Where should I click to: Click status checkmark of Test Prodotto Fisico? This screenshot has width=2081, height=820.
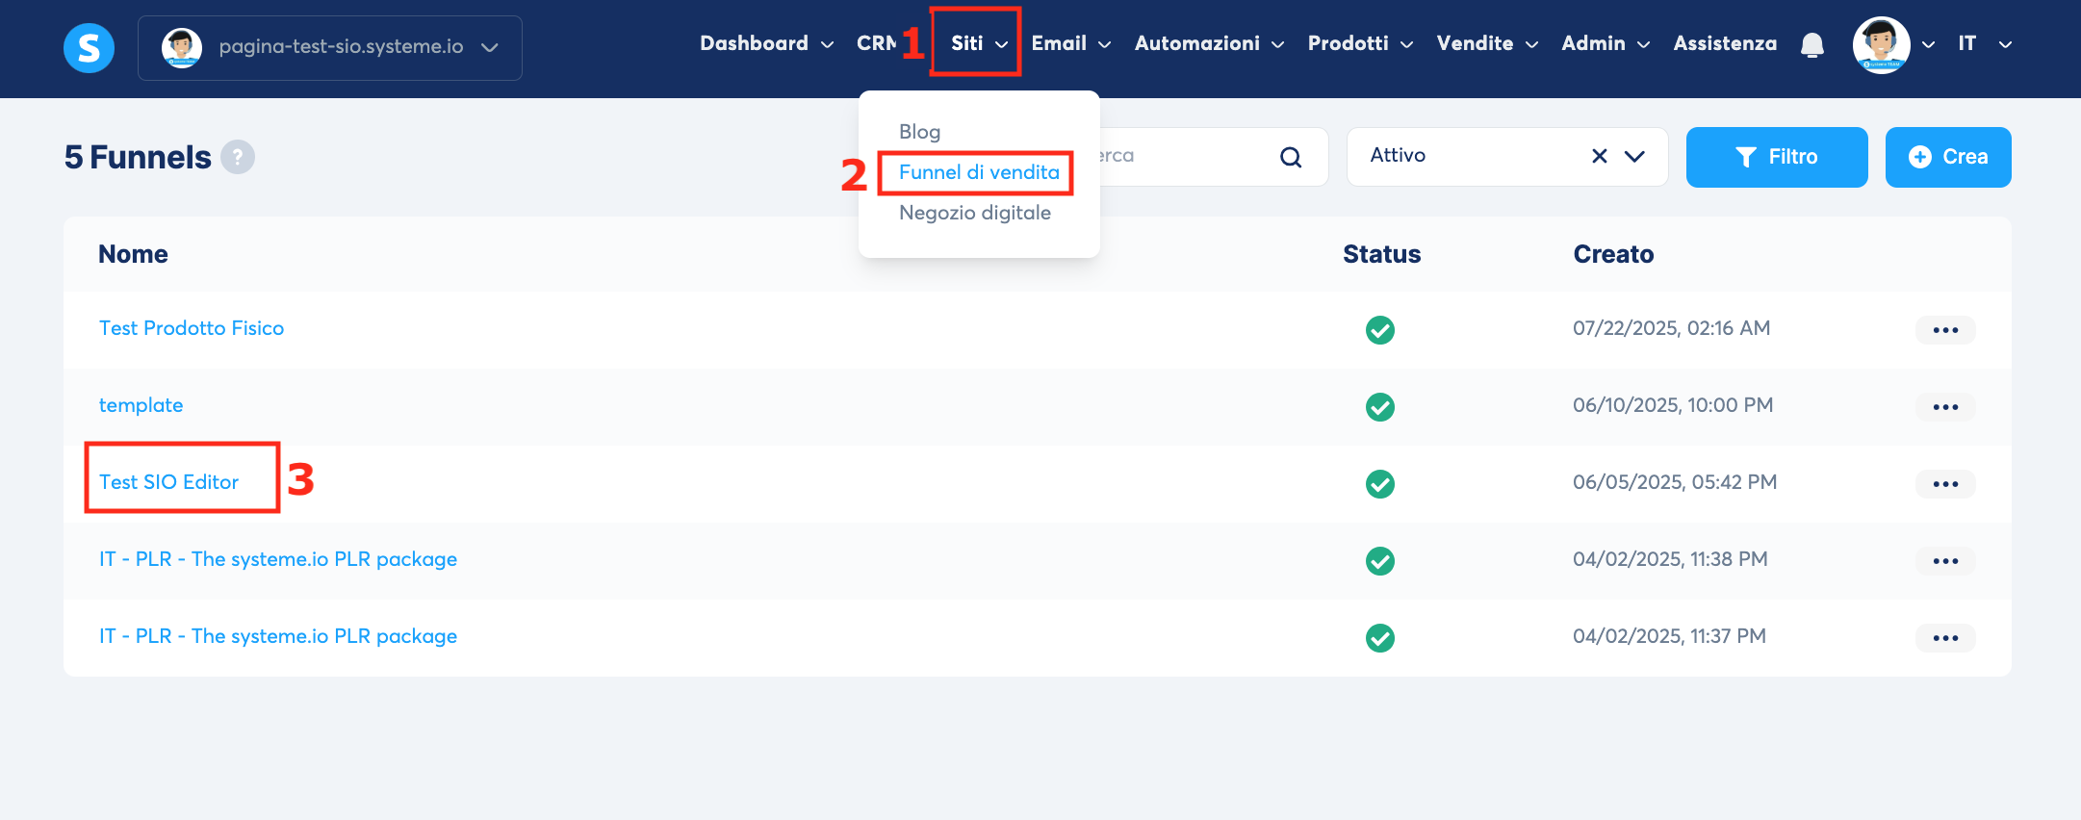(x=1380, y=330)
